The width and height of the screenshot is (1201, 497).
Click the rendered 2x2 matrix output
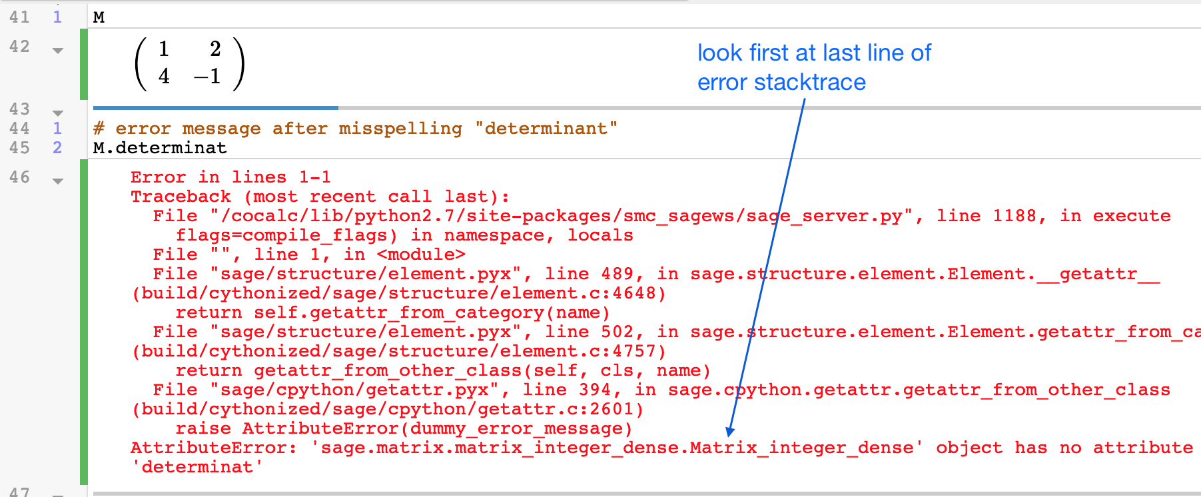[190, 64]
